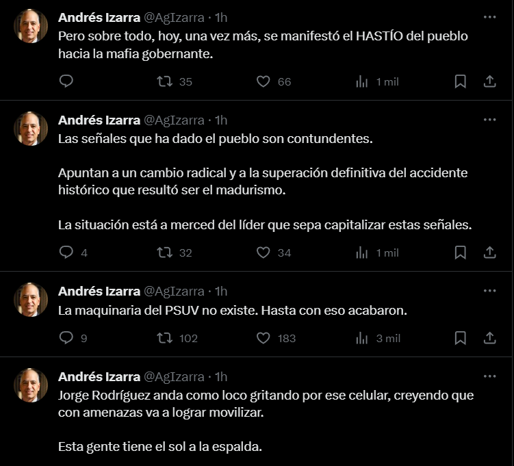Like the tweet with 183 likes
514x466 pixels.
pos(264,338)
